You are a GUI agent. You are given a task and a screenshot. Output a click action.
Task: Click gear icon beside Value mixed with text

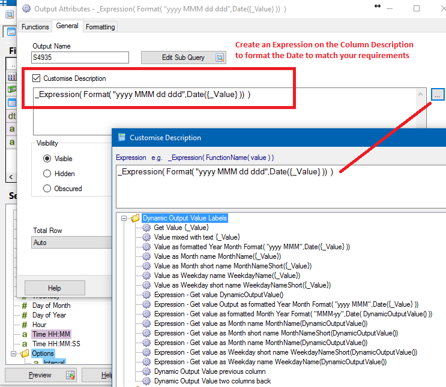pyautogui.click(x=146, y=237)
